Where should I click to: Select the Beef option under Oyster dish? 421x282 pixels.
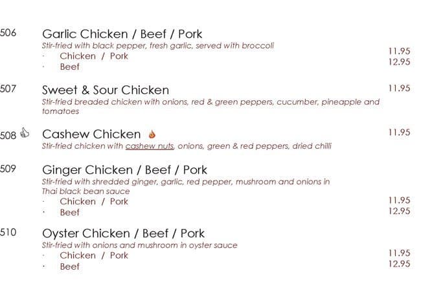(69, 266)
